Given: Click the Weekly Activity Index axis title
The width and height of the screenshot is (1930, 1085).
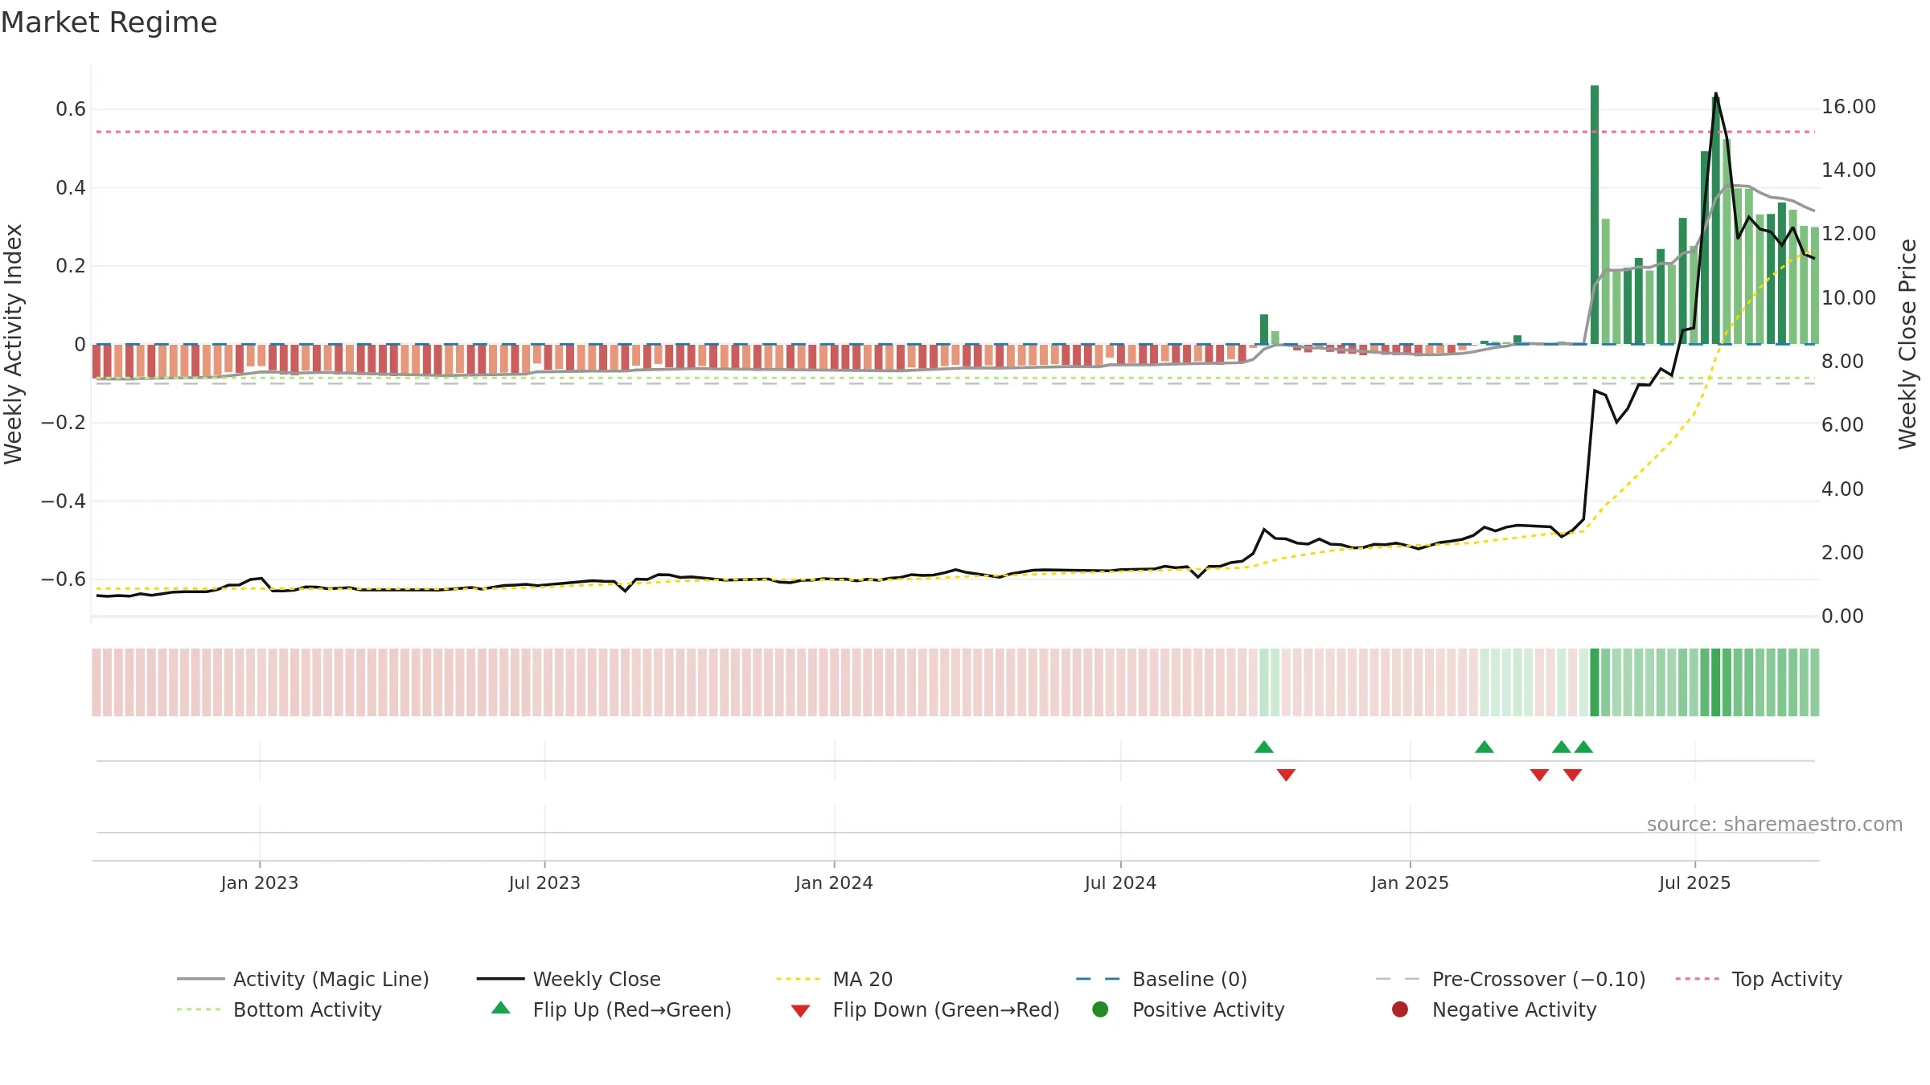Looking at the screenshot, I should coord(14,344).
